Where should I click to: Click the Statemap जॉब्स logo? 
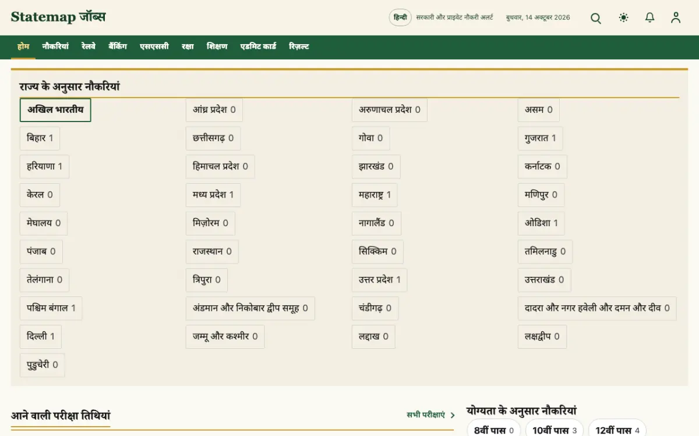pyautogui.click(x=58, y=17)
